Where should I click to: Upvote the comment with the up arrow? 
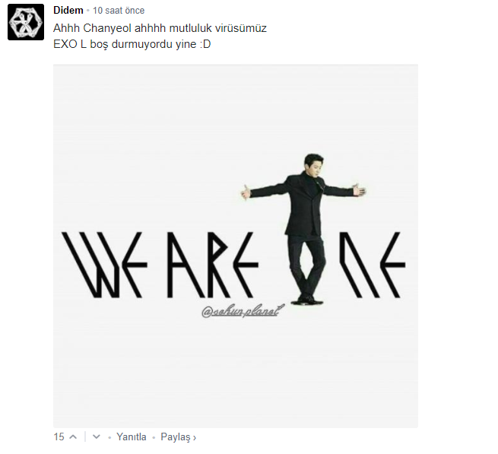[x=73, y=437]
